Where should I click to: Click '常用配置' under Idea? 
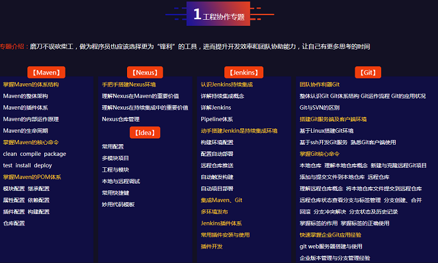click(112, 147)
